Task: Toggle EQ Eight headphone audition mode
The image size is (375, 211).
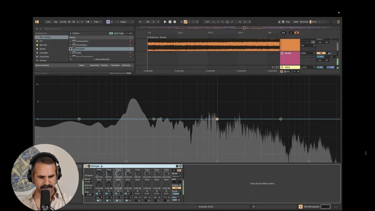Action: (x=174, y=170)
